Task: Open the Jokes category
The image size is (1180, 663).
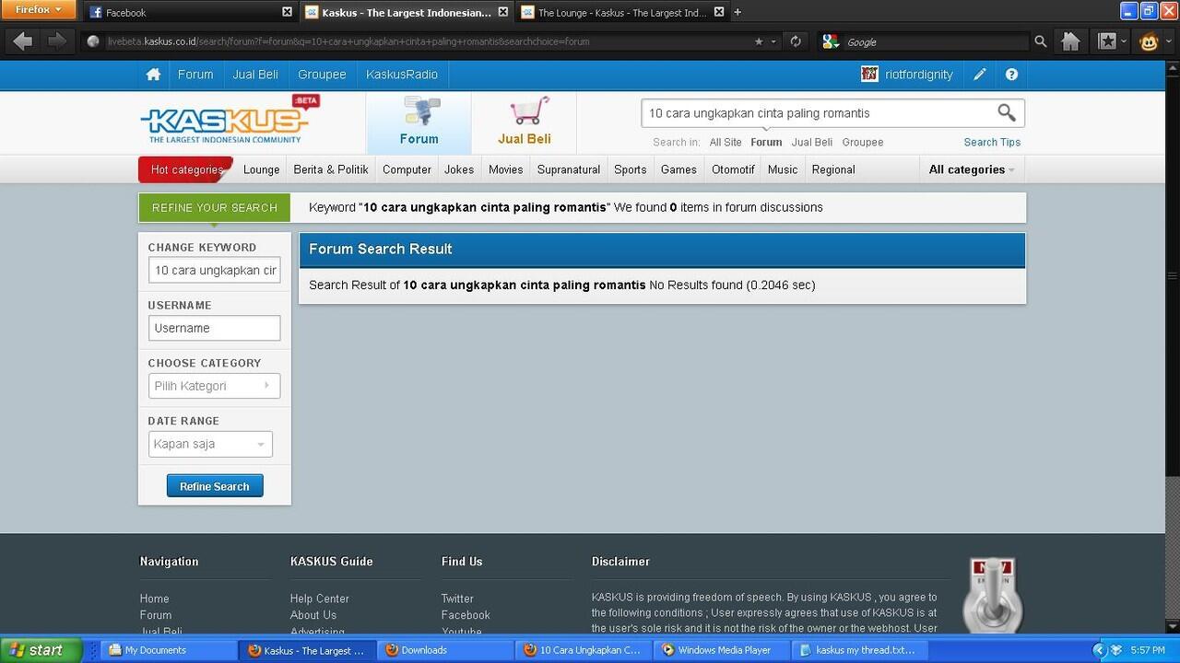Action: 459,169
